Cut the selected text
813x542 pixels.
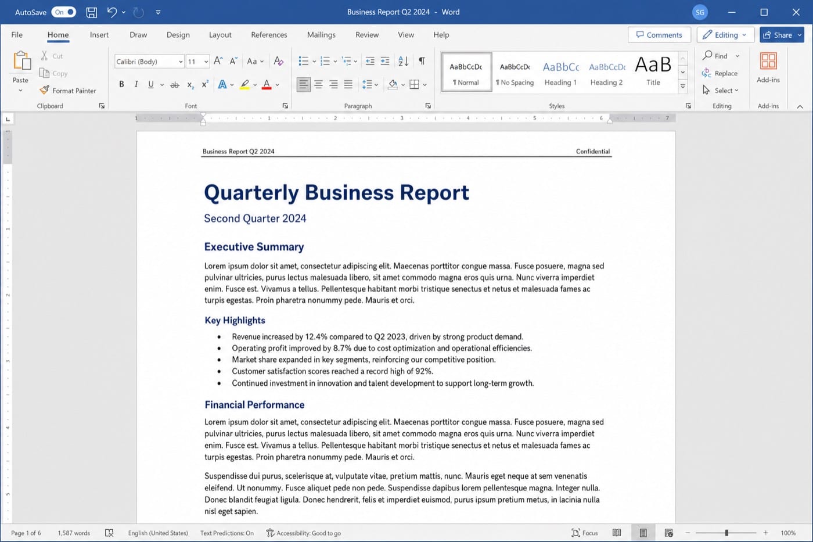tap(52, 56)
